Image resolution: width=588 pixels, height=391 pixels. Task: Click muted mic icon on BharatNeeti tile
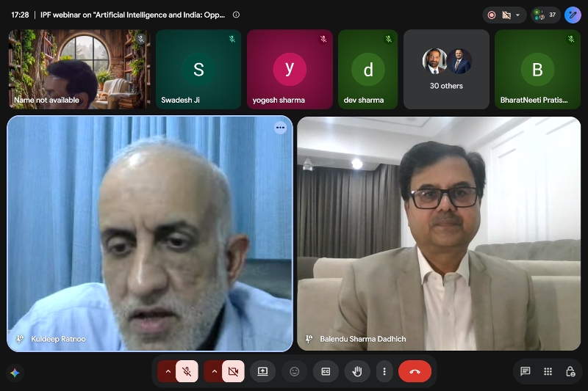click(571, 39)
